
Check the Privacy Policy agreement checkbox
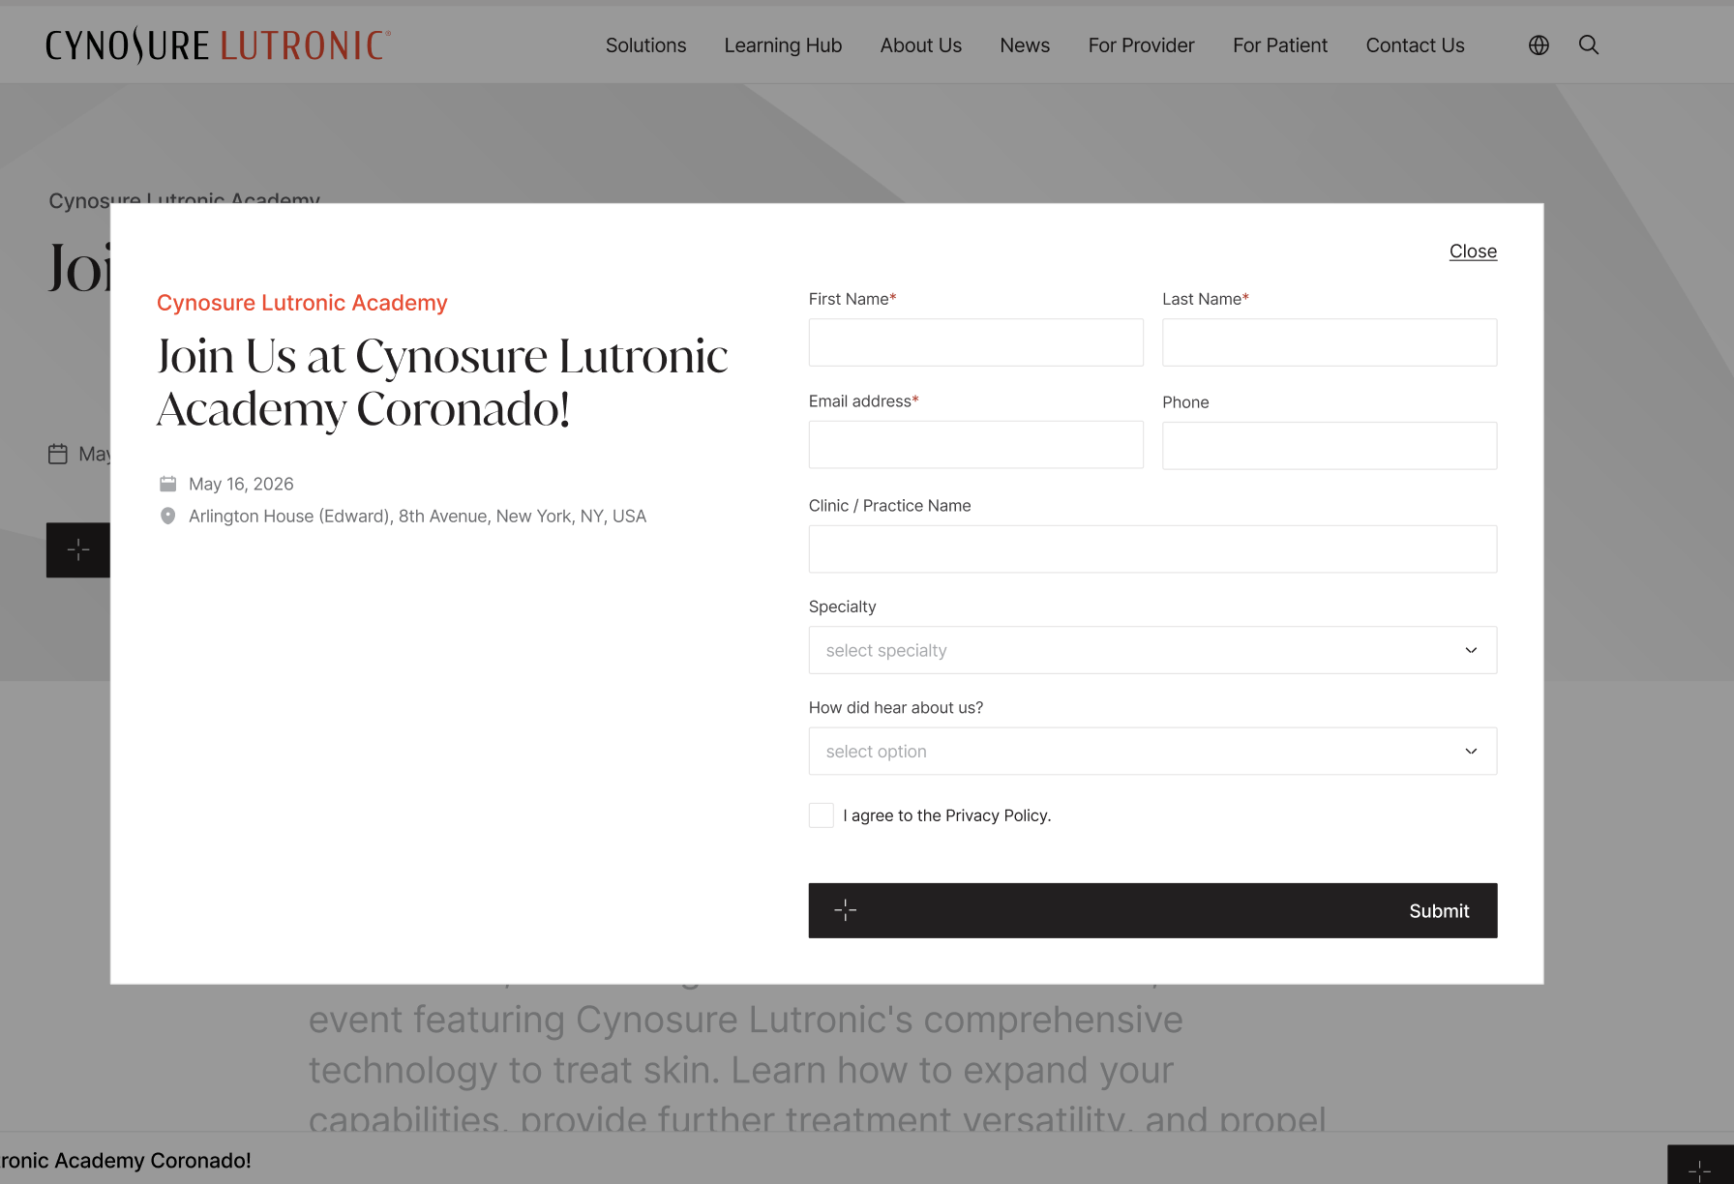pyautogui.click(x=822, y=815)
